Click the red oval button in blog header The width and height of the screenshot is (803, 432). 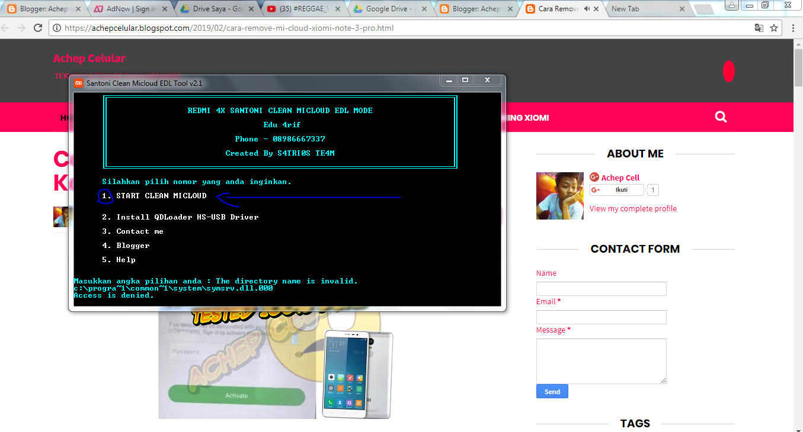click(x=729, y=72)
